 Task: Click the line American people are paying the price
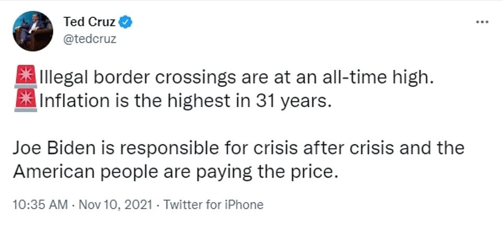(176, 173)
